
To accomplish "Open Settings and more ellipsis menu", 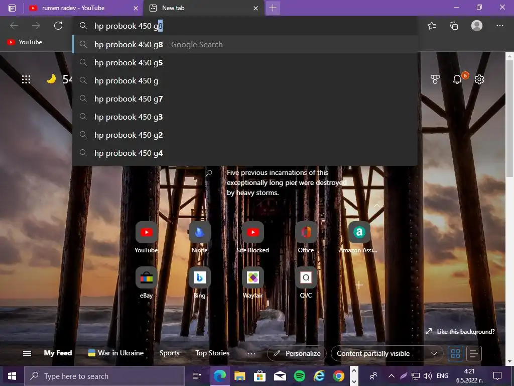I will coord(499,26).
